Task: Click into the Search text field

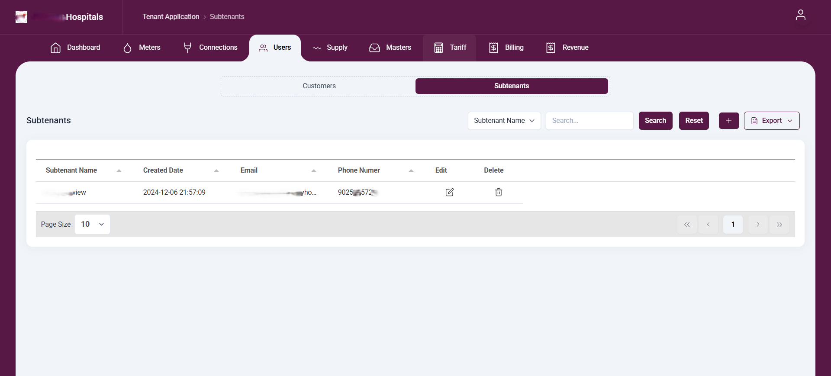Action: (x=589, y=121)
